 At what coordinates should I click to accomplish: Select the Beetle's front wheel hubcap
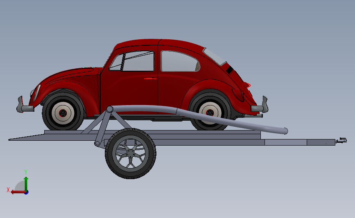click(63, 113)
